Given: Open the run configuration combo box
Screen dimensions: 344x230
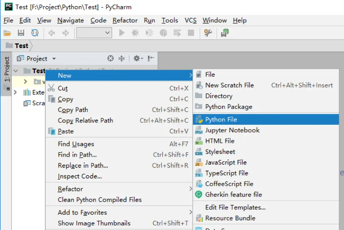Looking at the screenshot, I should click(x=94, y=33).
